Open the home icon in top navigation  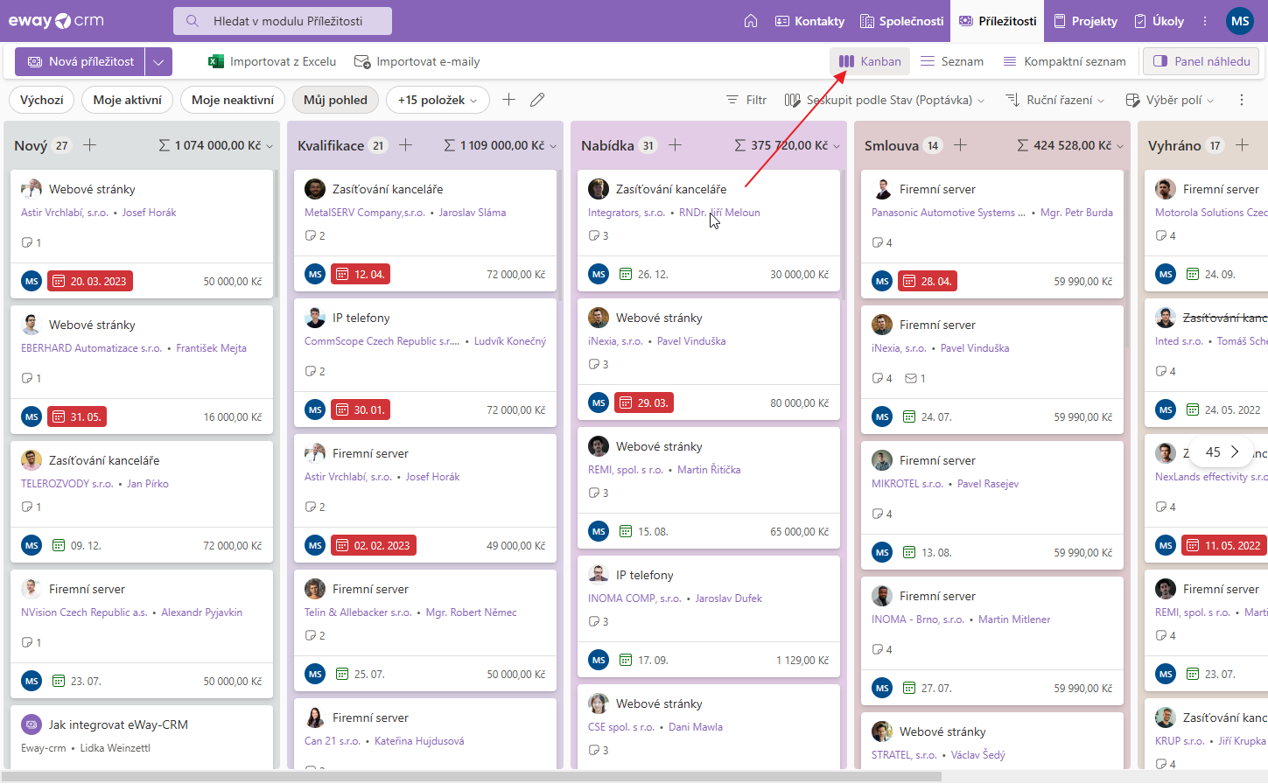tap(751, 21)
